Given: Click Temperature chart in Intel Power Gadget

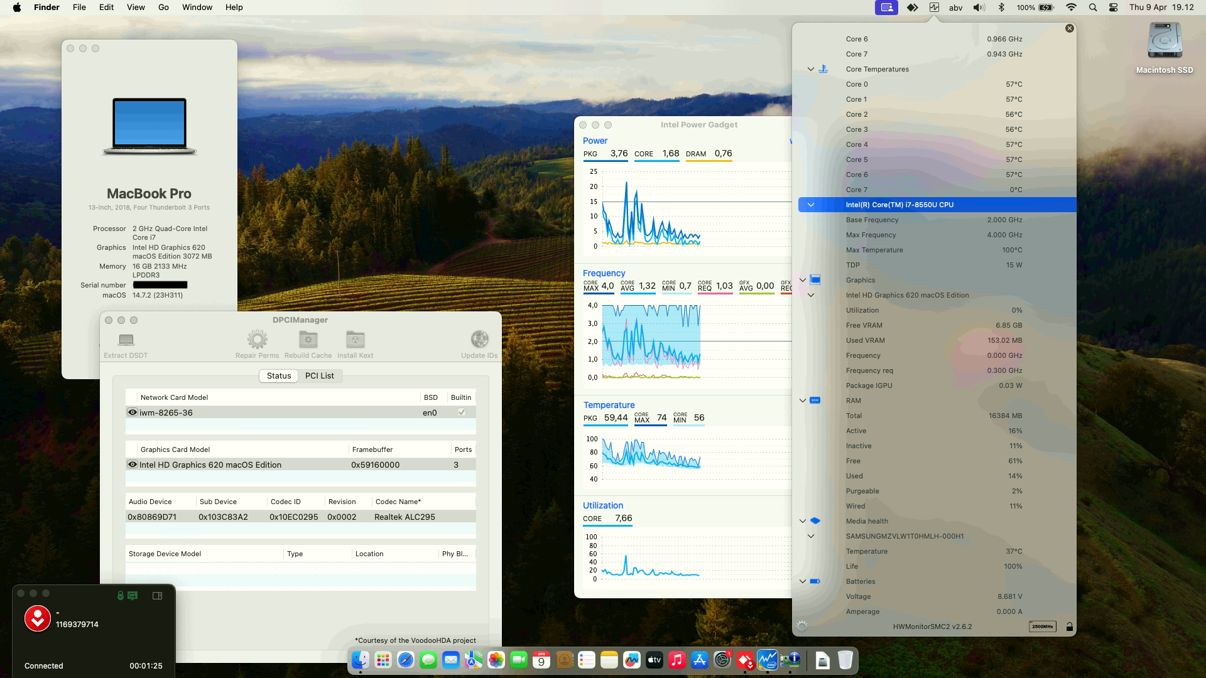Looking at the screenshot, I should 687,459.
